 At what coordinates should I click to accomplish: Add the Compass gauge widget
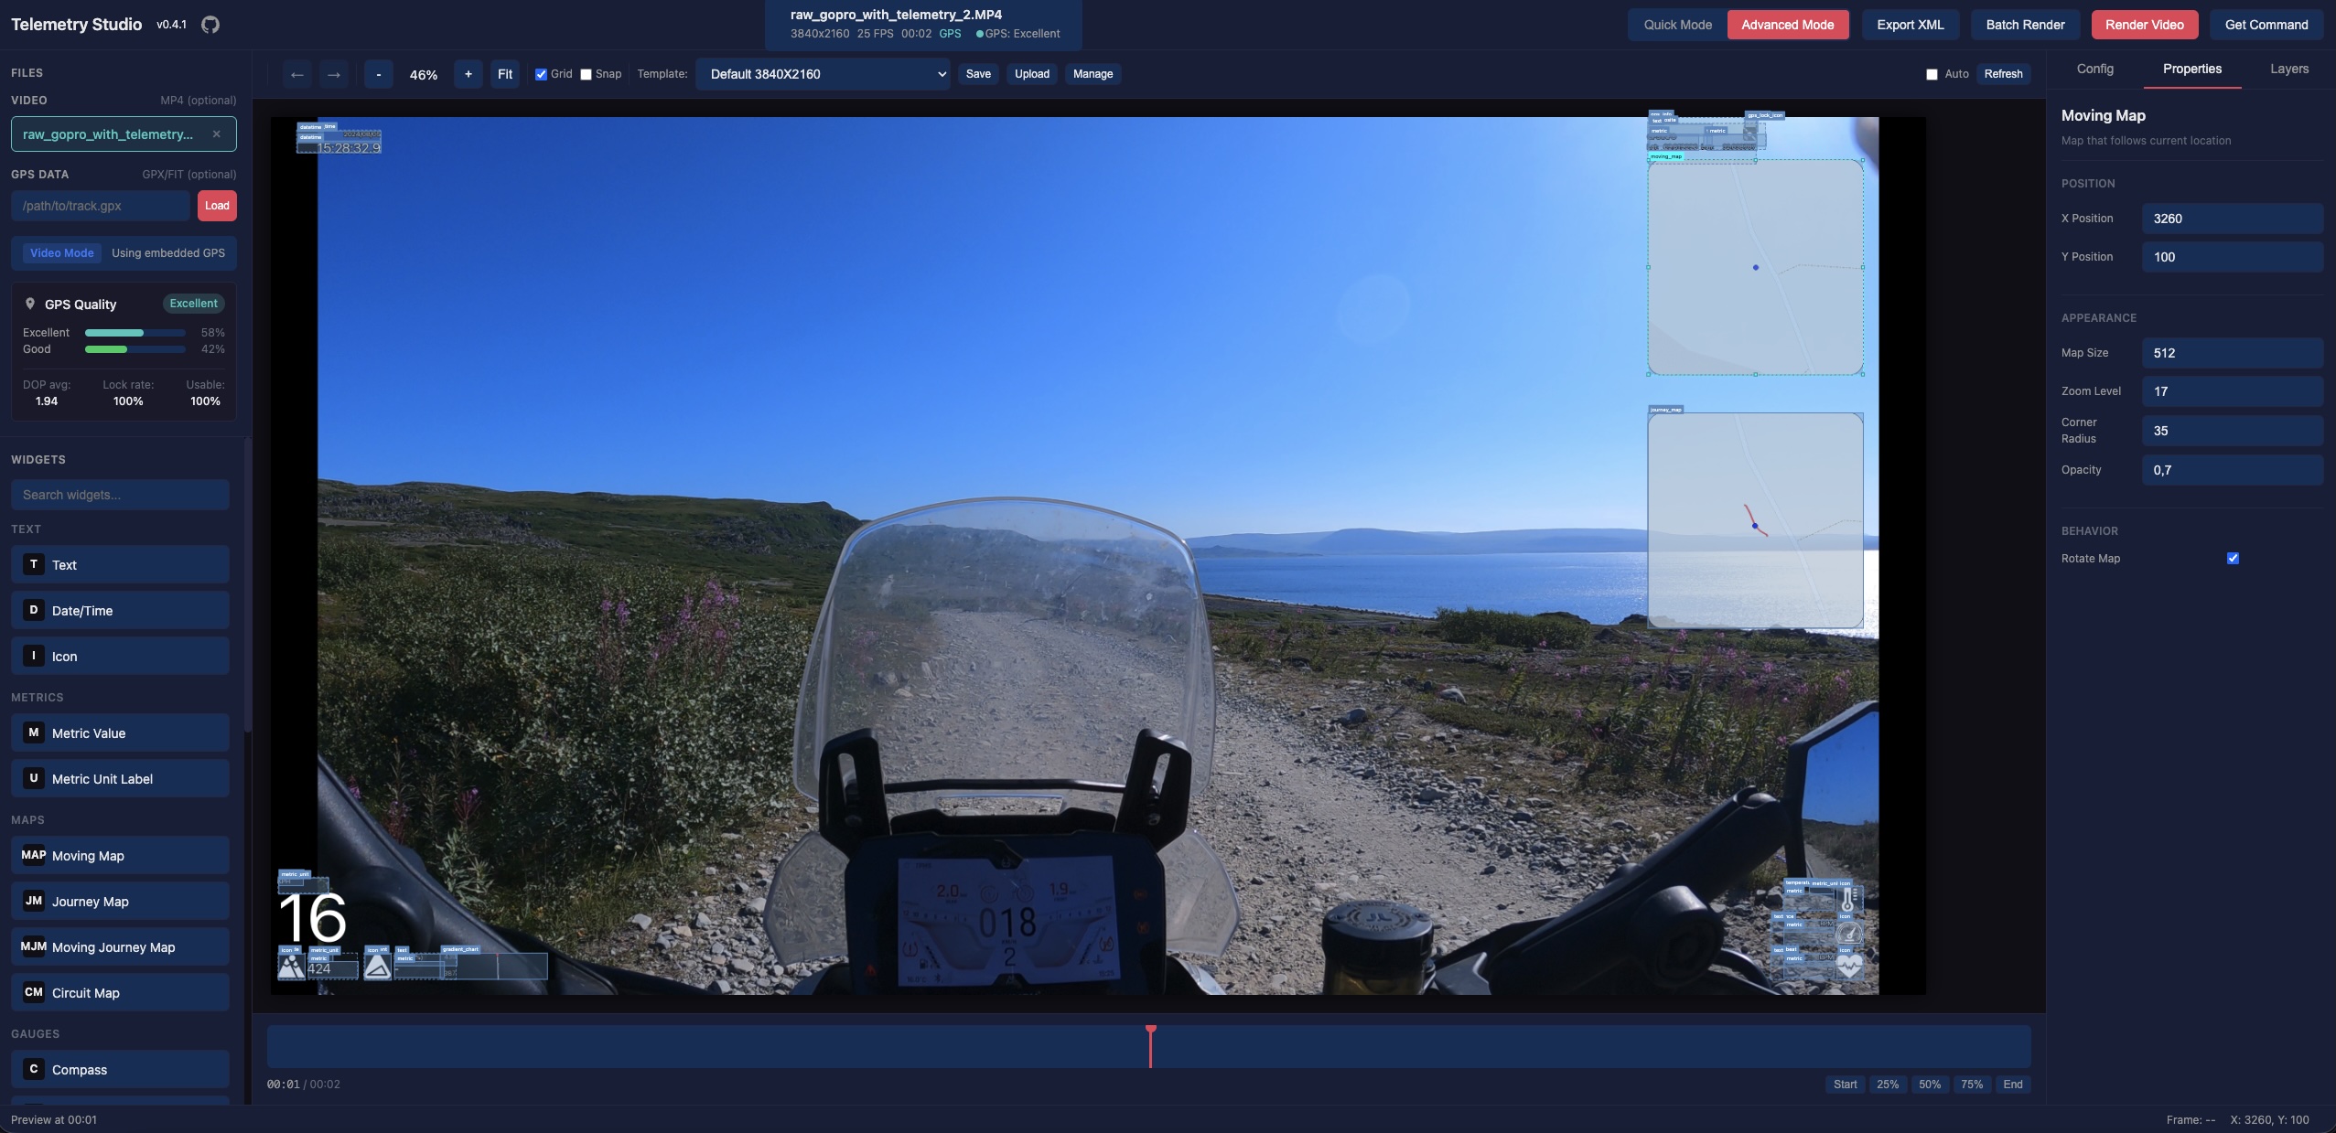(x=120, y=1069)
